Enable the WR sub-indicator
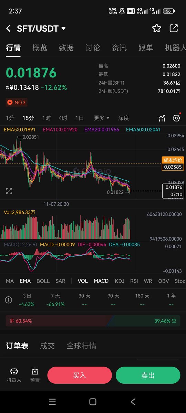Viewport: 186px width, 413px height. point(148,281)
